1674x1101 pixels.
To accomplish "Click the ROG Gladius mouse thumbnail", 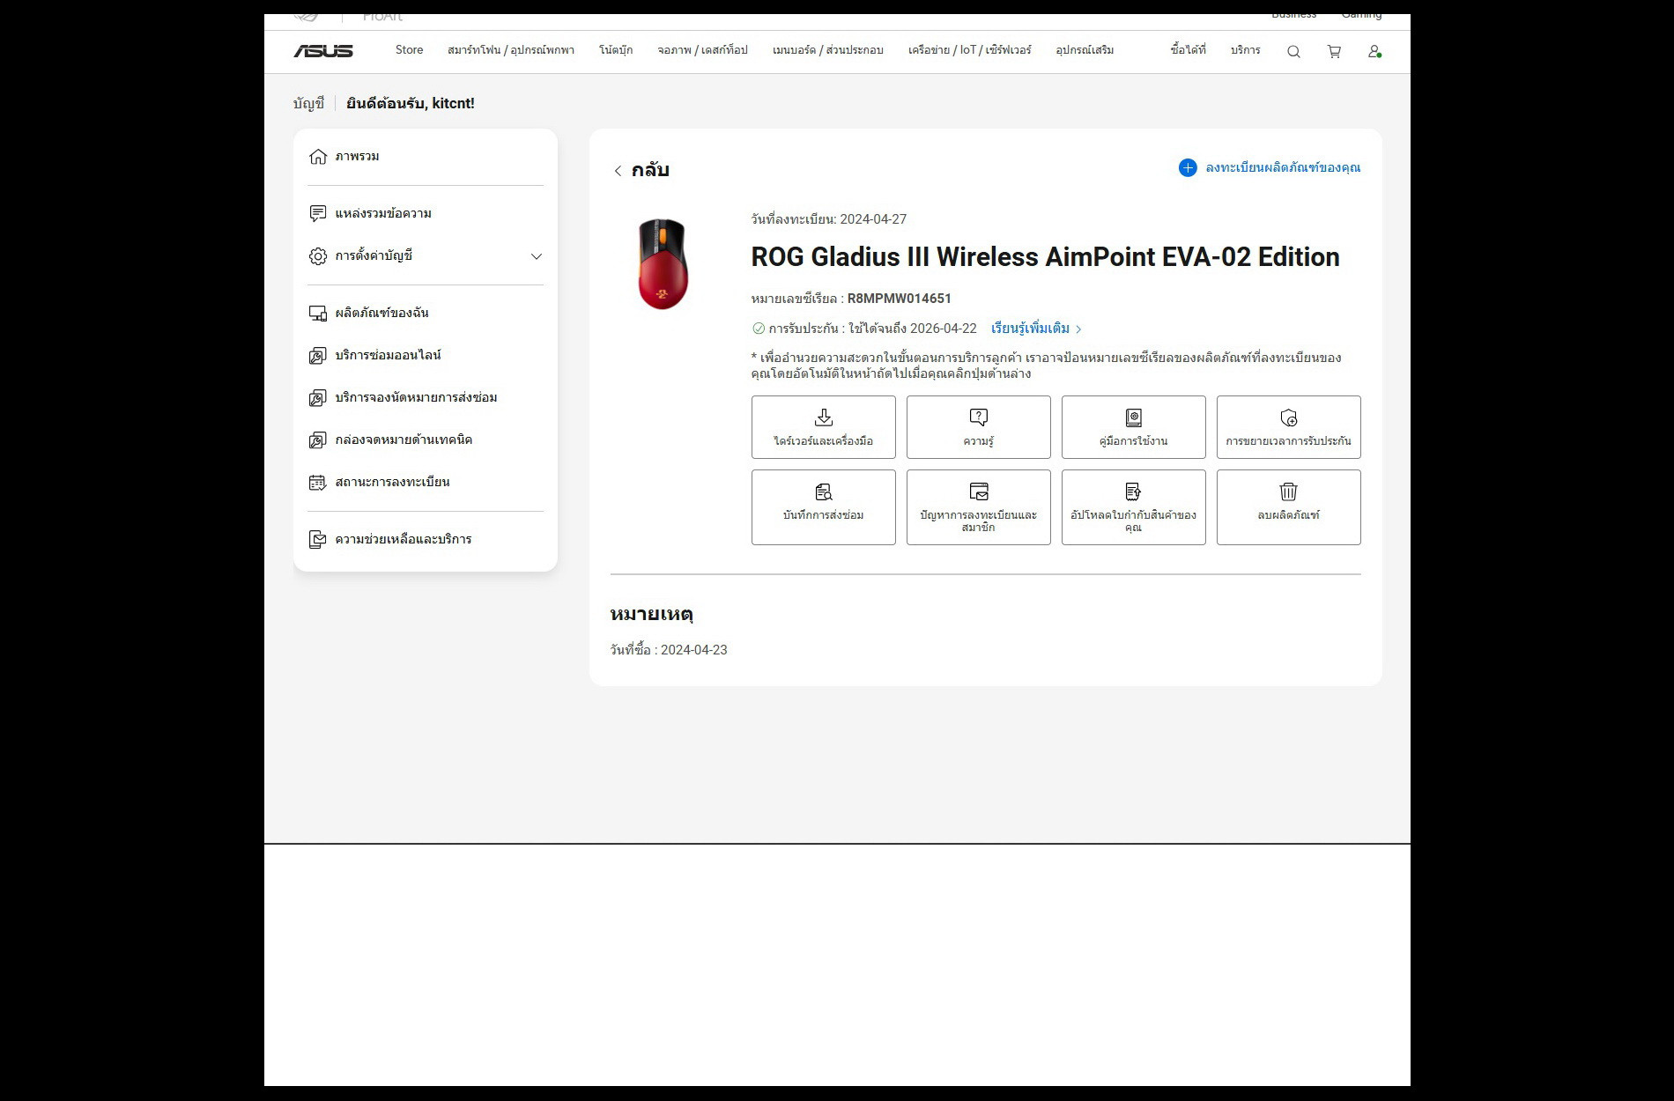I will (x=663, y=264).
